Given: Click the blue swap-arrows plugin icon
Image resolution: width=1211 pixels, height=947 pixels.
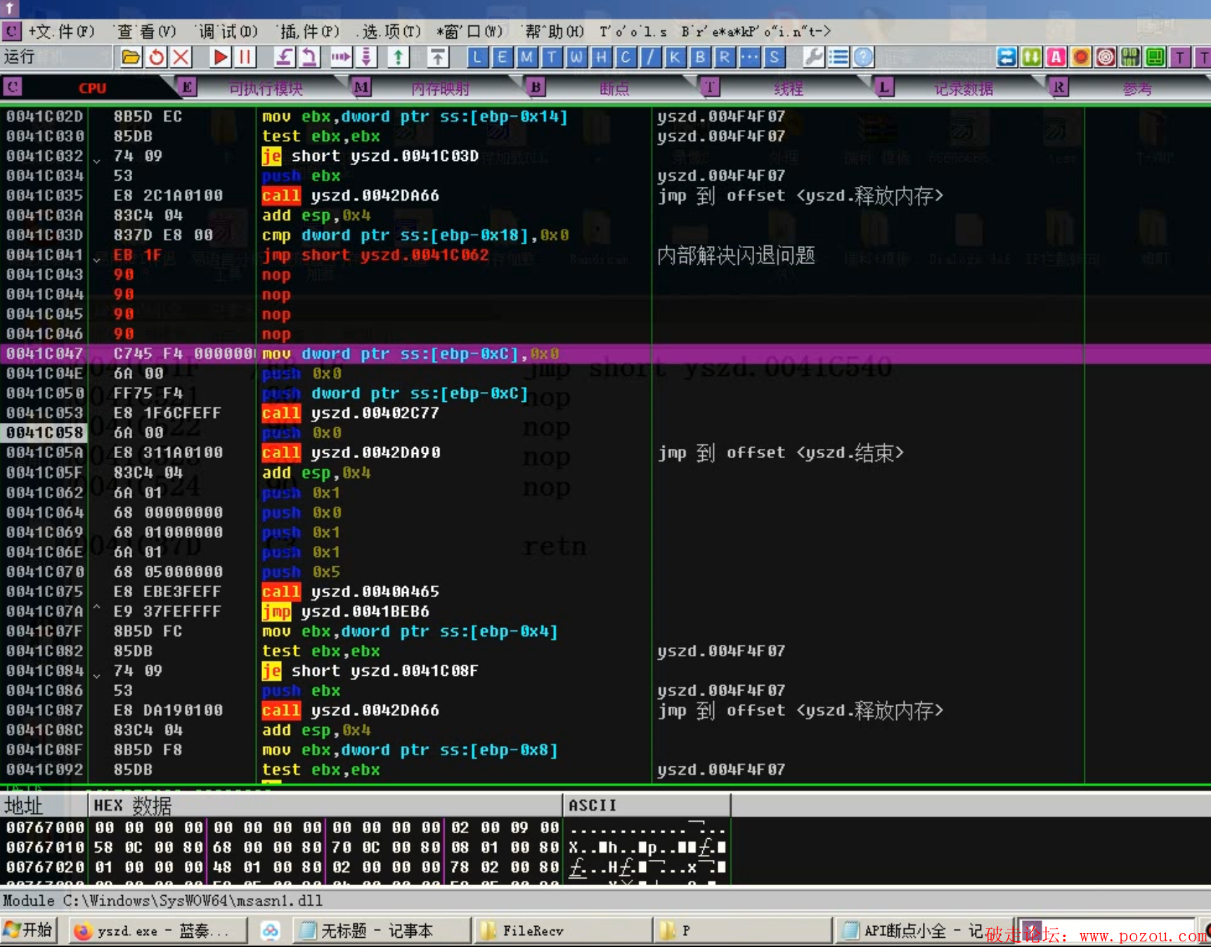Looking at the screenshot, I should [x=1006, y=57].
